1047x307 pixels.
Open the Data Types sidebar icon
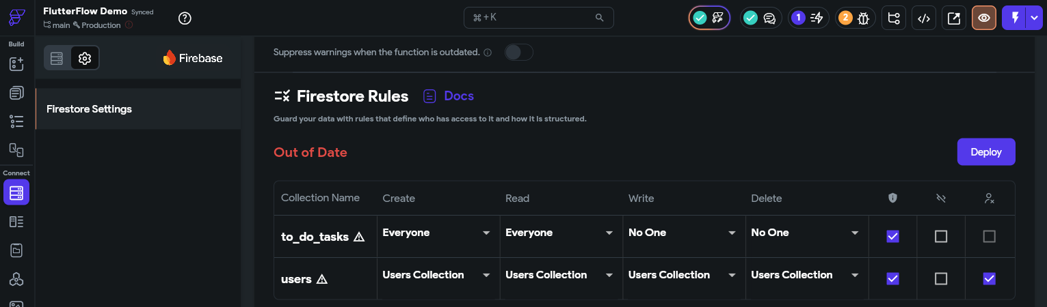16,222
